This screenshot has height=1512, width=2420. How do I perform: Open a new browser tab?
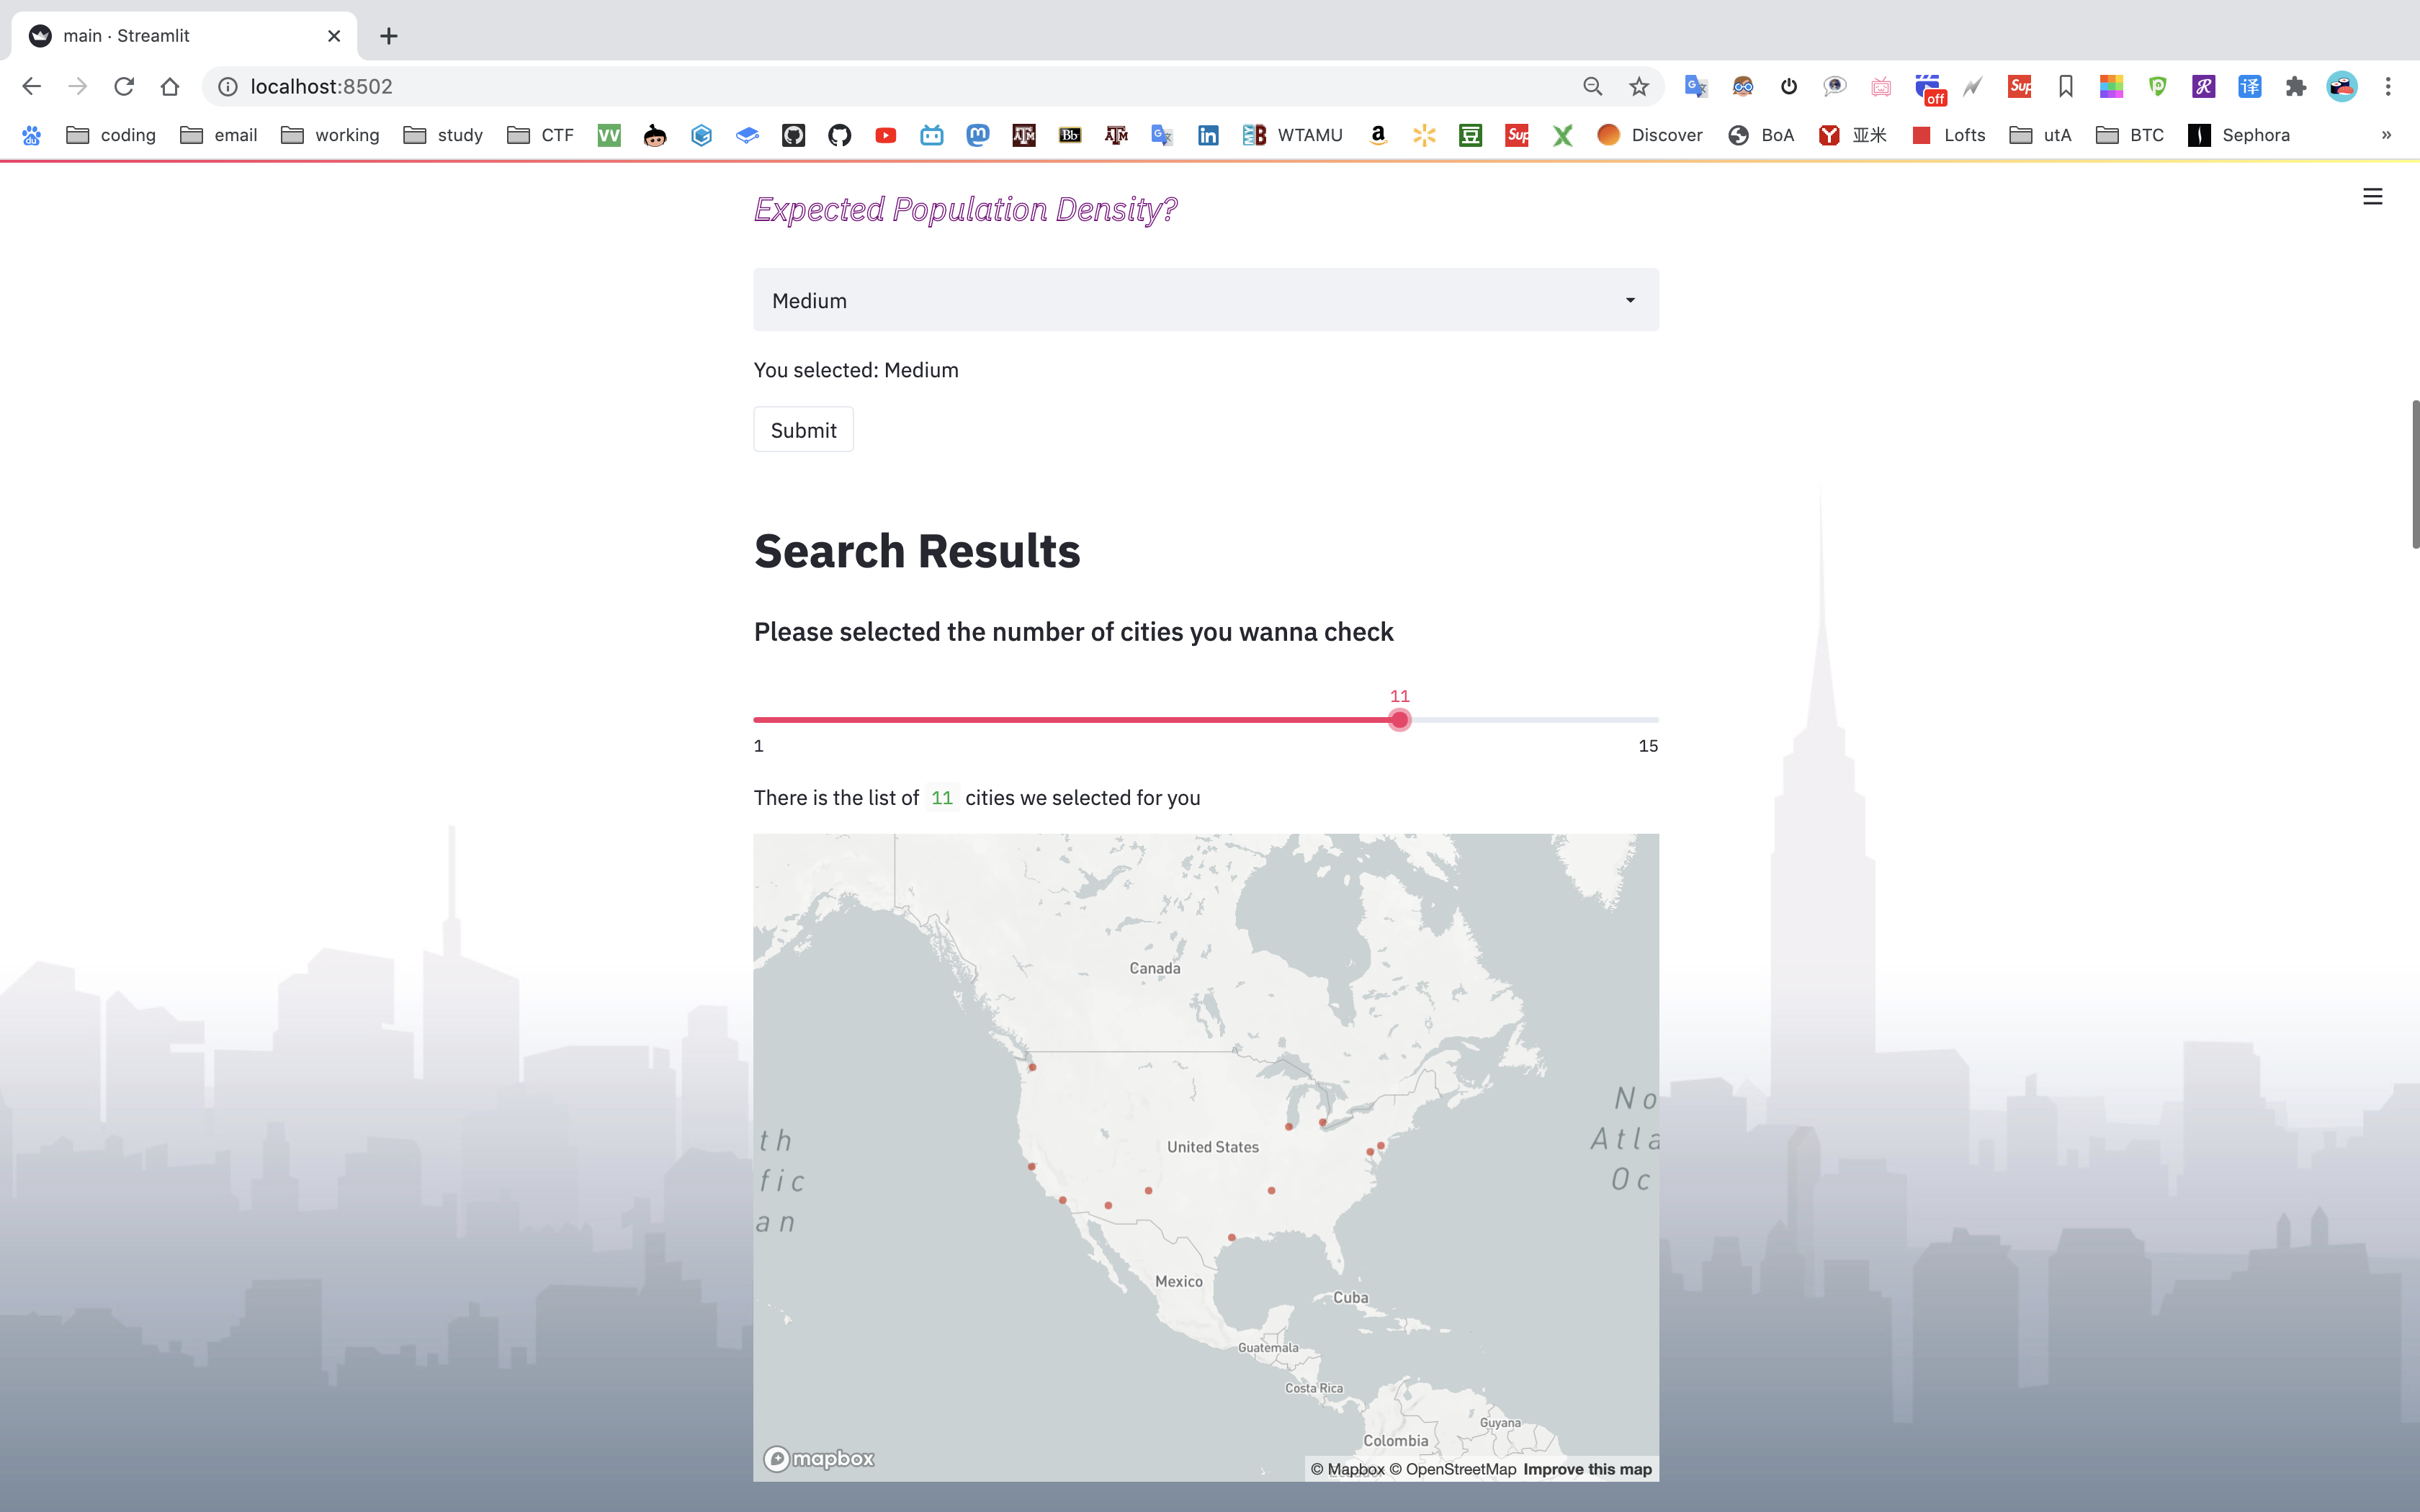[x=389, y=36]
